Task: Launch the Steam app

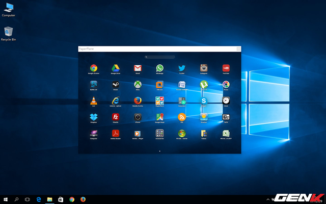Action: (x=115, y=85)
